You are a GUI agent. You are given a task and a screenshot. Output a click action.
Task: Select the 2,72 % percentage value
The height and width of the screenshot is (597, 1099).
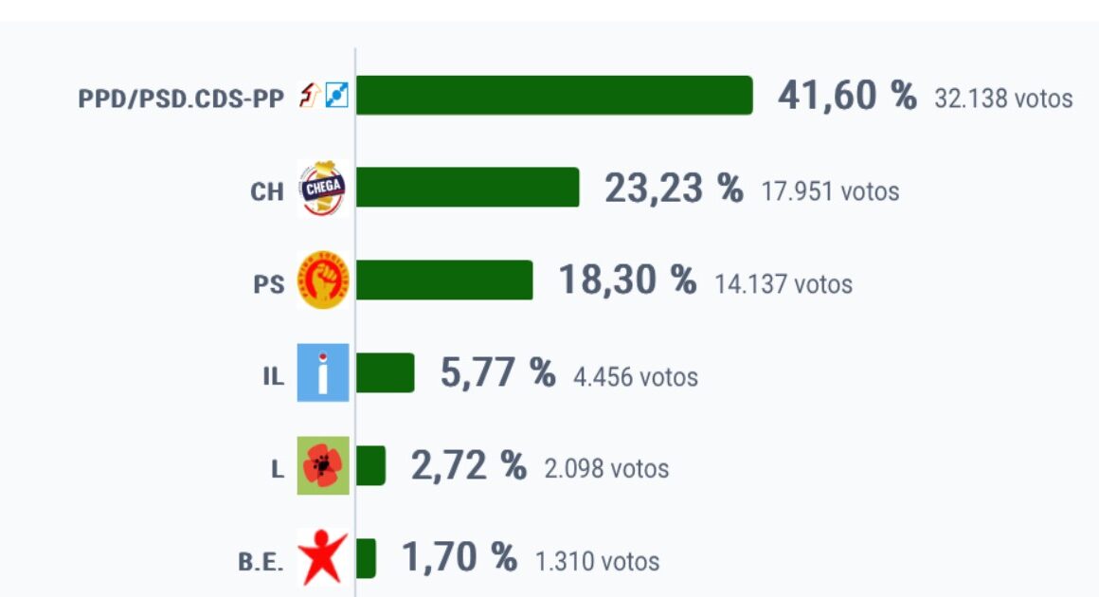pos(468,466)
